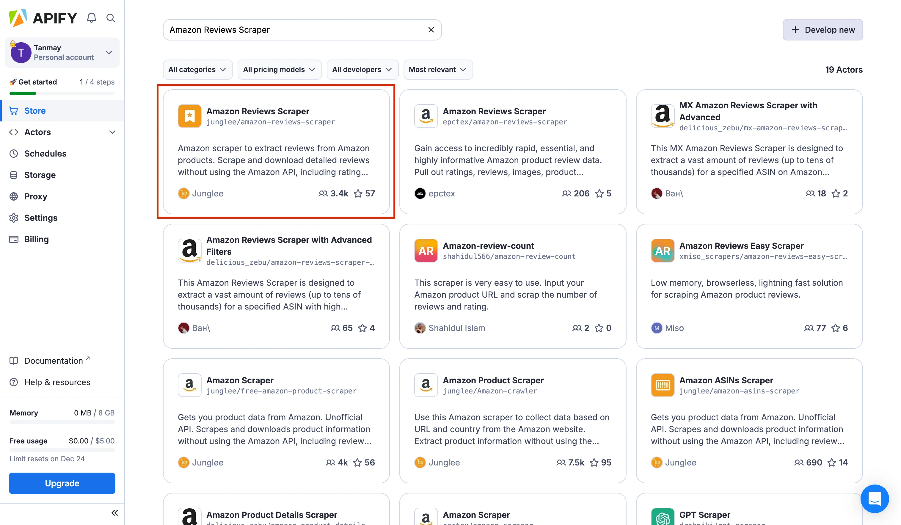Screen dimensions: 901x525
Task: Click the Amazon ASINs Scraper barcode icon
Action: click(x=662, y=385)
